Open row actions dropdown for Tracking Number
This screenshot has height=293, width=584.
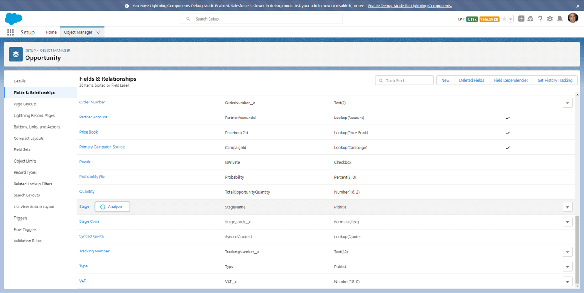pyautogui.click(x=568, y=252)
